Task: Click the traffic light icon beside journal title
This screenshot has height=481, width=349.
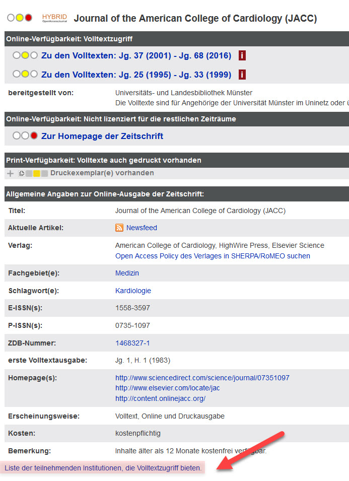Action: point(20,18)
